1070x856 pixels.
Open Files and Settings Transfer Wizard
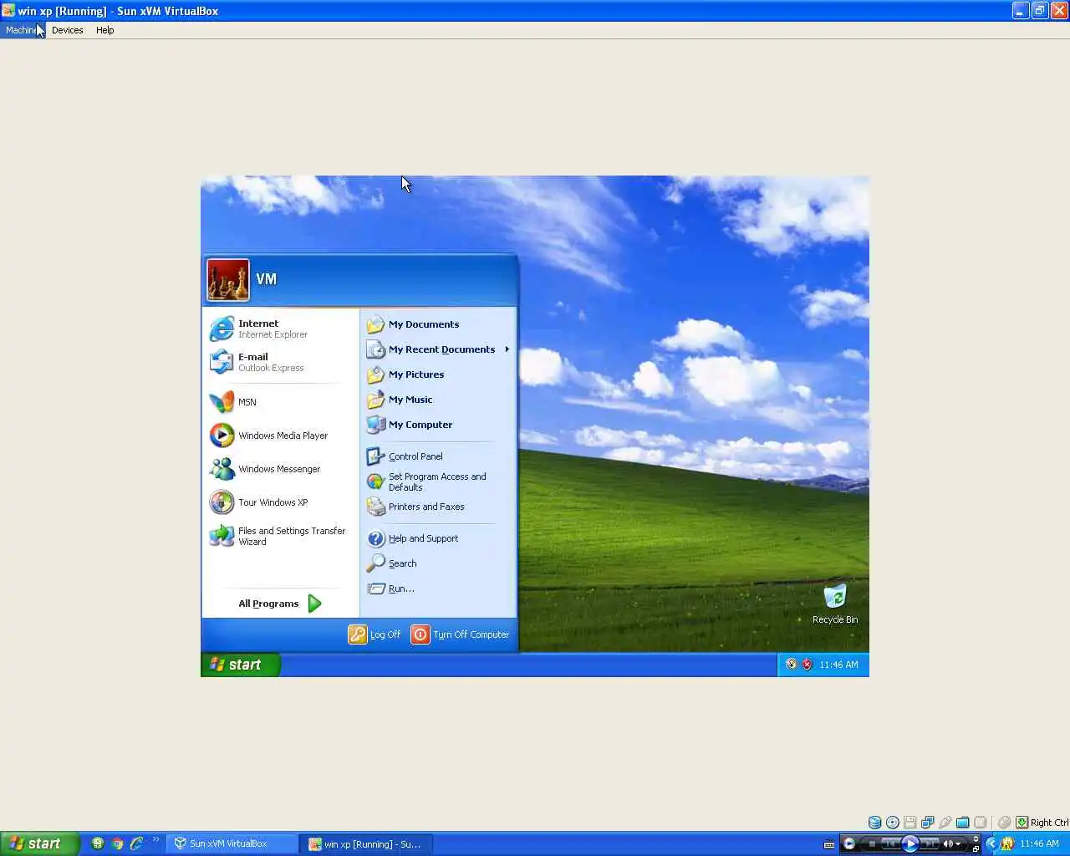click(280, 536)
